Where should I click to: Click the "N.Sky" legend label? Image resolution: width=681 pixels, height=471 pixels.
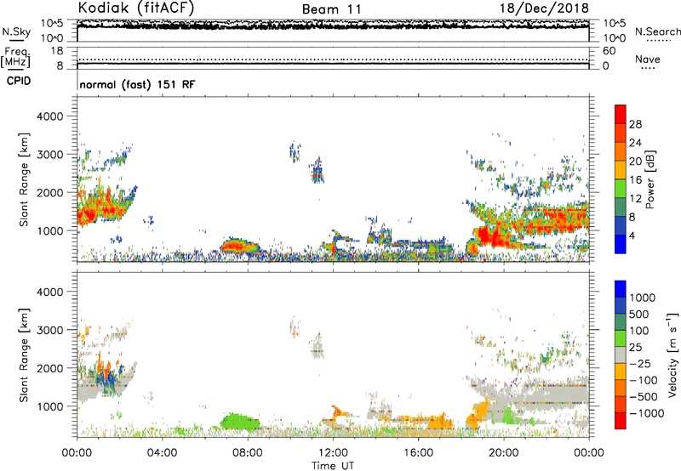point(16,31)
